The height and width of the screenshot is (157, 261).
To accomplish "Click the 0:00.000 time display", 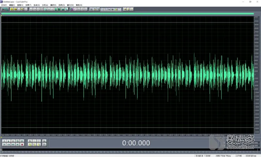I will point(136,143).
